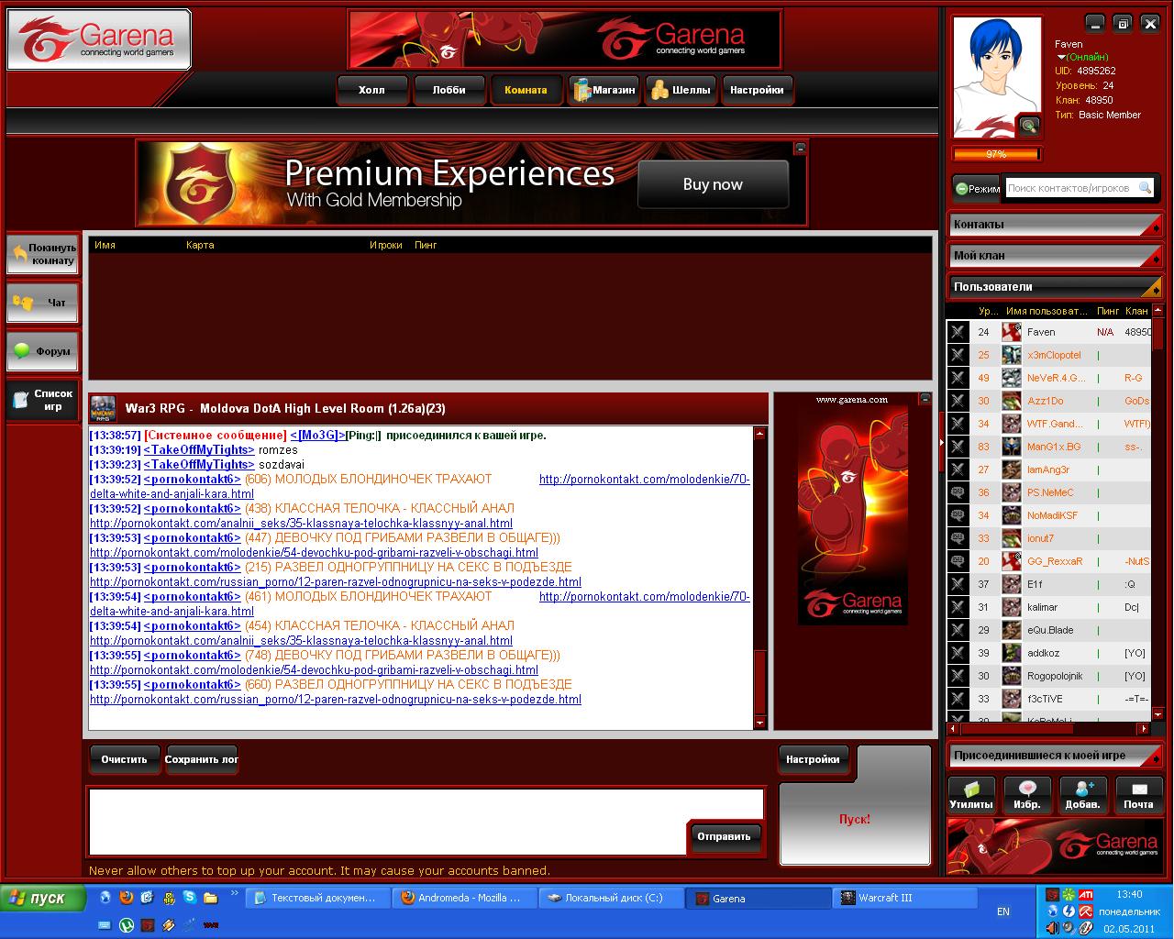
Task: Click the Garena logo at top left
Action: point(99,39)
